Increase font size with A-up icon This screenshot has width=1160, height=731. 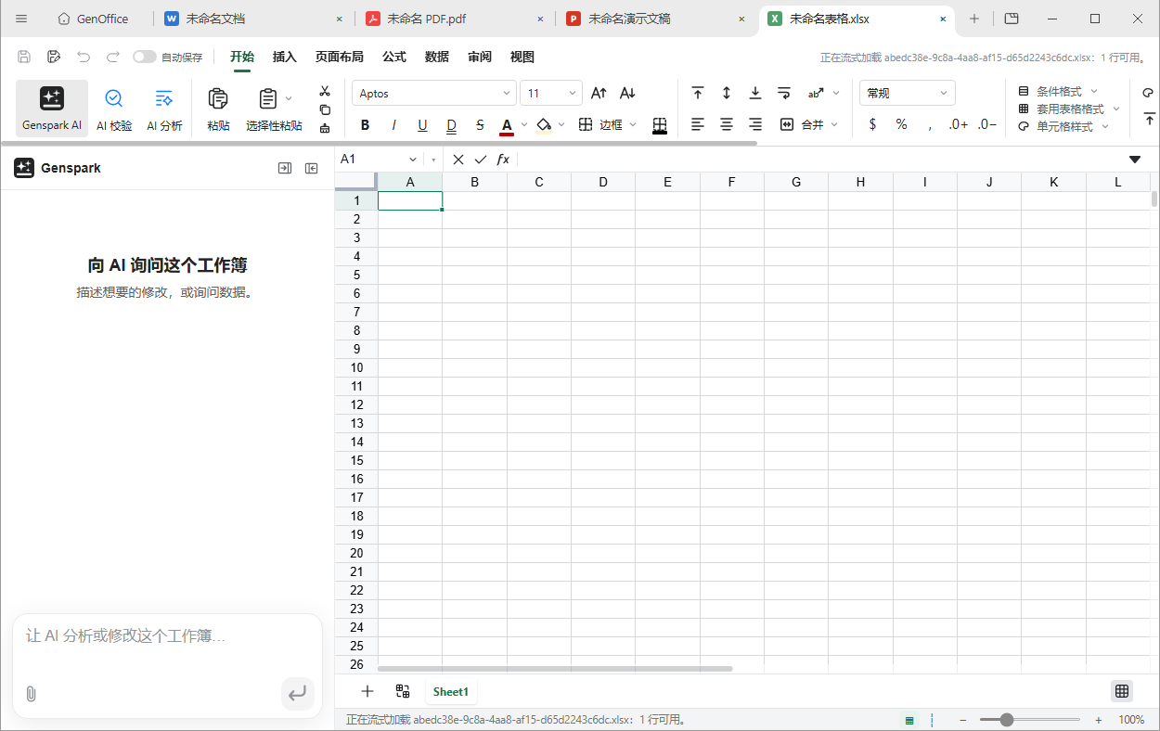pos(599,93)
